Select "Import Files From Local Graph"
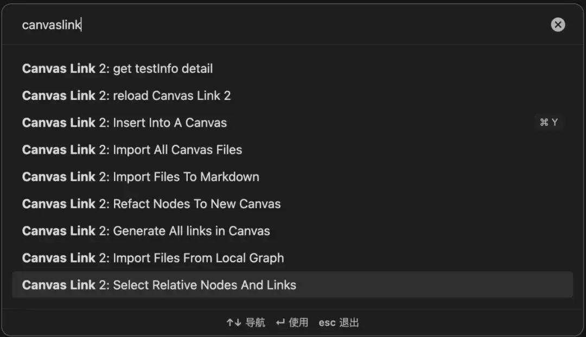The height and width of the screenshot is (337, 586). pos(152,258)
